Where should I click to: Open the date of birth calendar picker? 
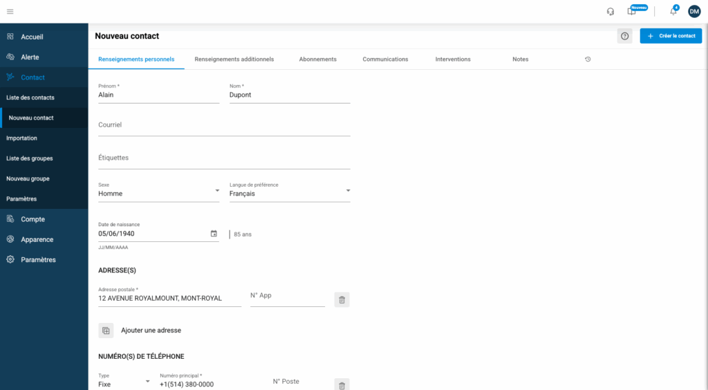214,234
